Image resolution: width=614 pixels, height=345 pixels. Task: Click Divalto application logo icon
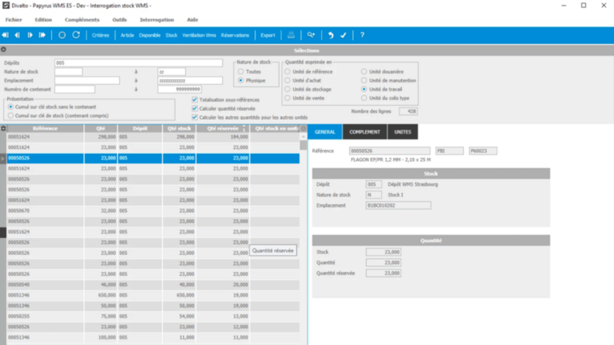pyautogui.click(x=6, y=5)
